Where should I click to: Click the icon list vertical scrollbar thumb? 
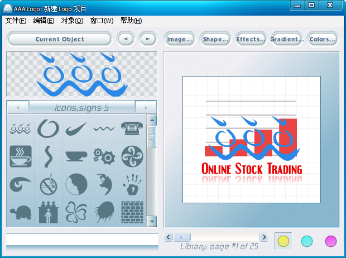click(x=152, y=137)
